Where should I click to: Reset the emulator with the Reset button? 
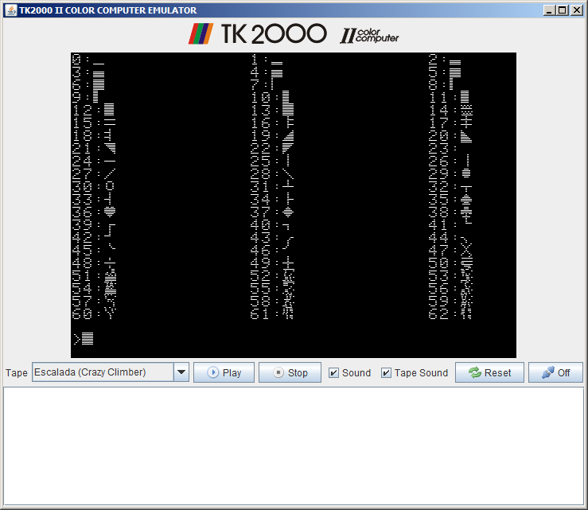click(489, 372)
